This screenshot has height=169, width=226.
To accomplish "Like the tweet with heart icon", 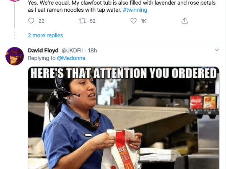I will [x=133, y=21].
